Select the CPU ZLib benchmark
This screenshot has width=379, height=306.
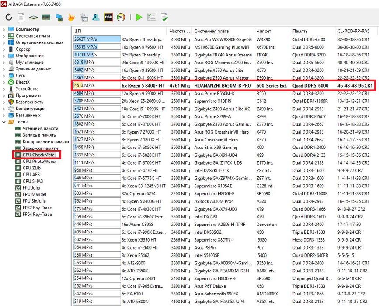coord(31,168)
